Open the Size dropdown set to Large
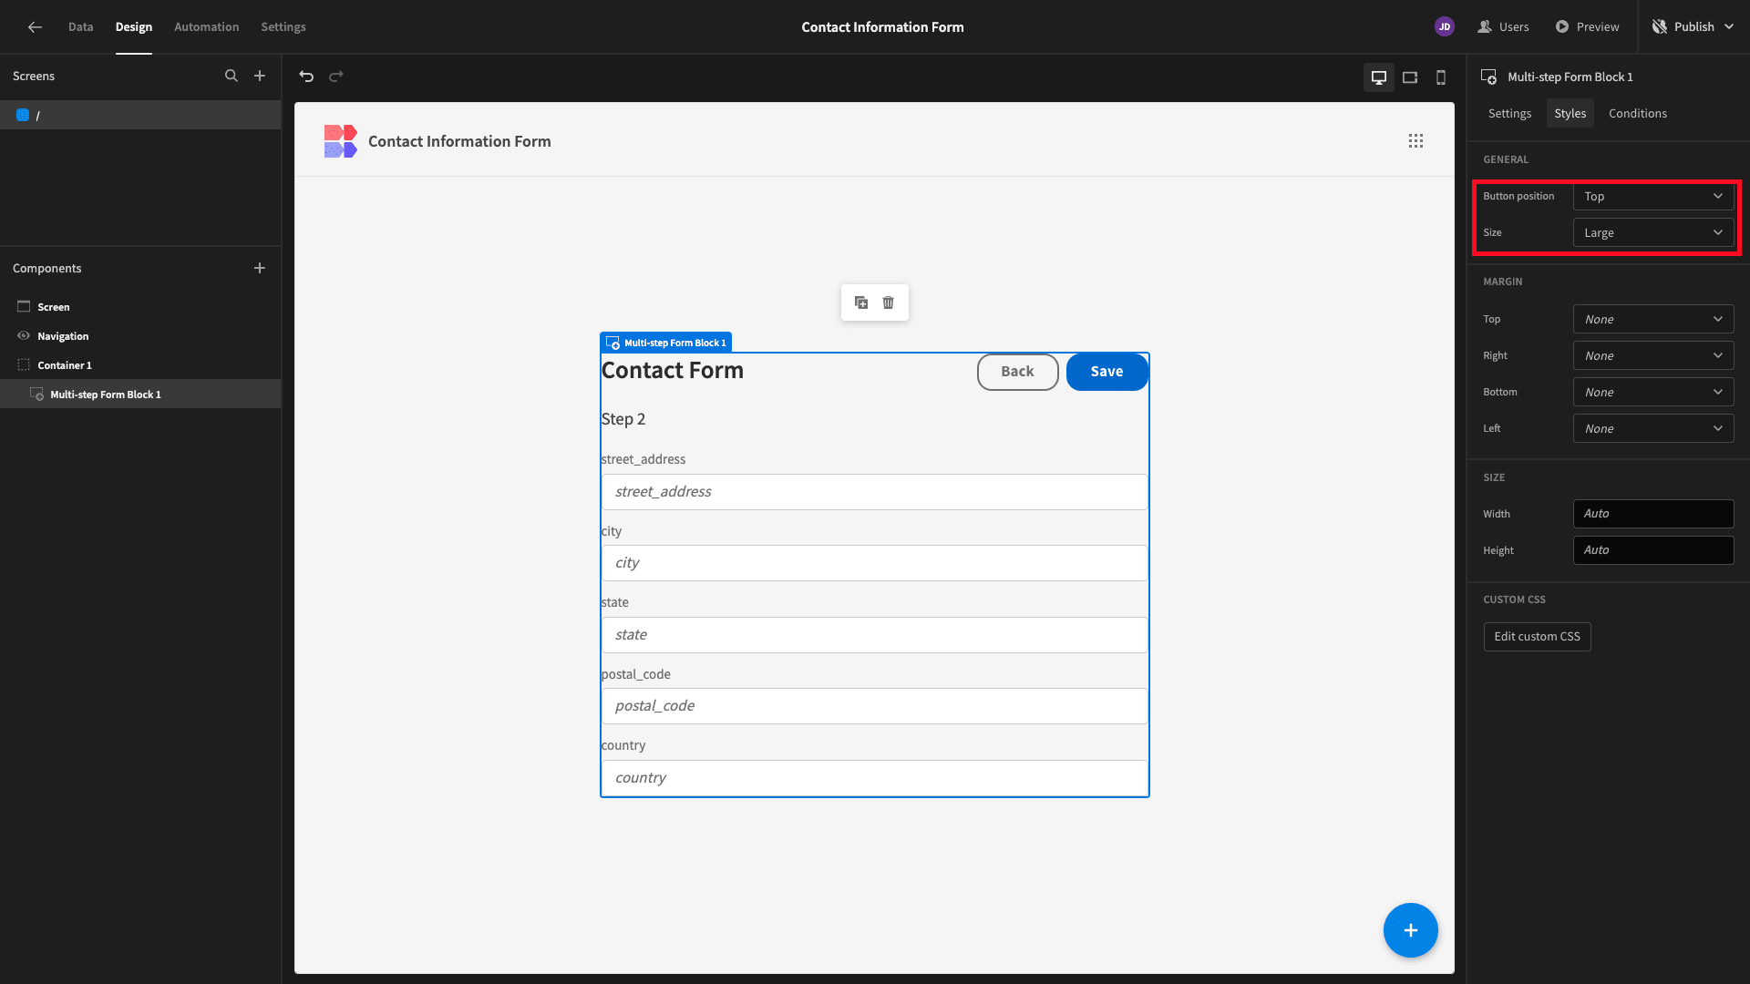Viewport: 1750px width, 984px height. tap(1653, 233)
